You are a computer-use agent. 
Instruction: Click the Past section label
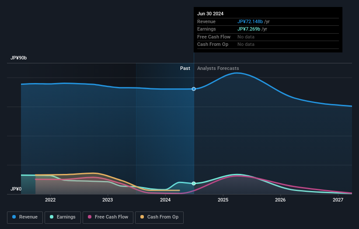click(x=185, y=69)
